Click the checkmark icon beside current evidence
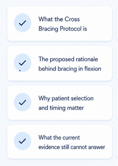 pos(22,141)
